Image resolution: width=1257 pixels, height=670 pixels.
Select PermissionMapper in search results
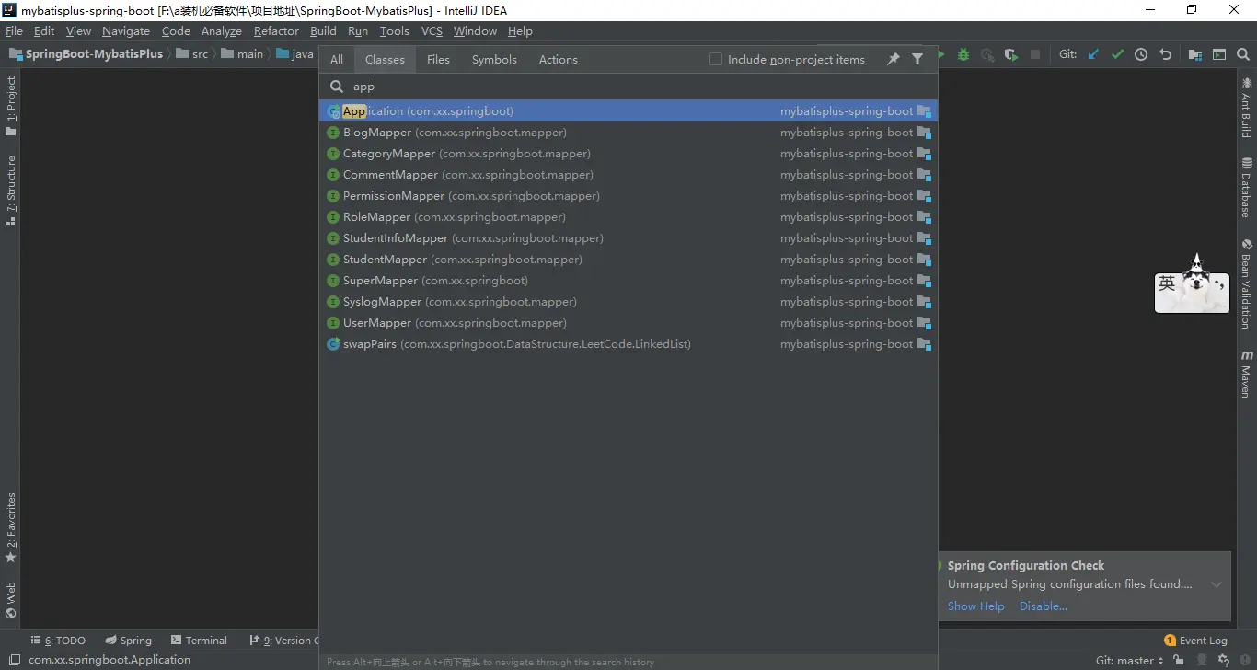pos(628,196)
